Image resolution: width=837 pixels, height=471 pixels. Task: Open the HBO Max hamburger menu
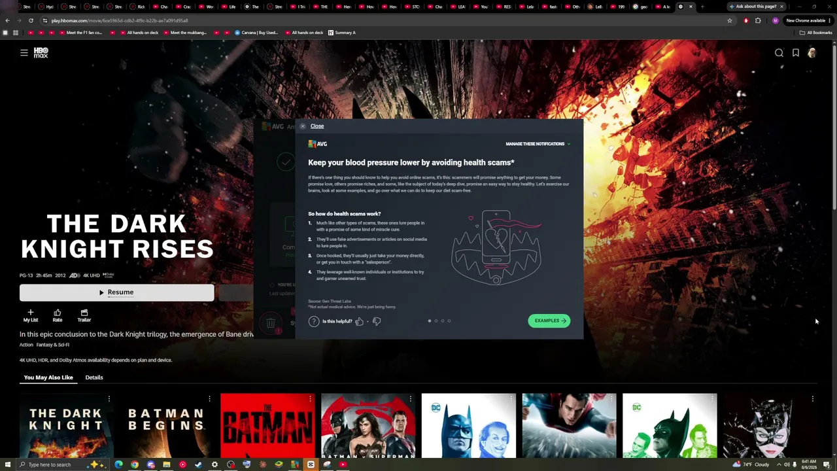click(x=24, y=53)
